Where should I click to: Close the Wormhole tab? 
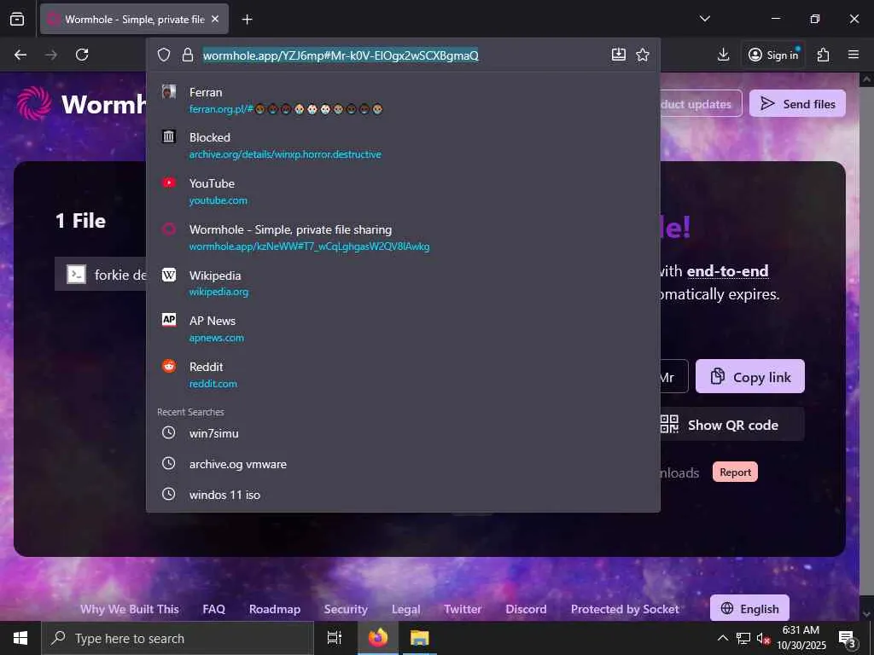215,19
